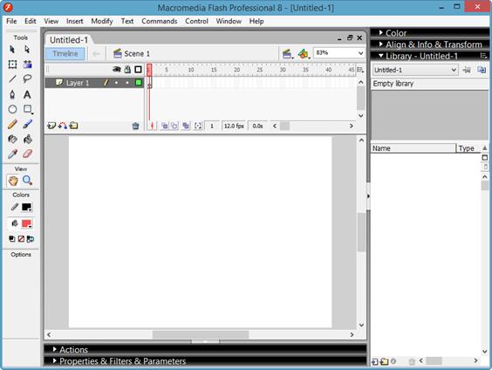Open the red fill color swatch

tap(26, 223)
